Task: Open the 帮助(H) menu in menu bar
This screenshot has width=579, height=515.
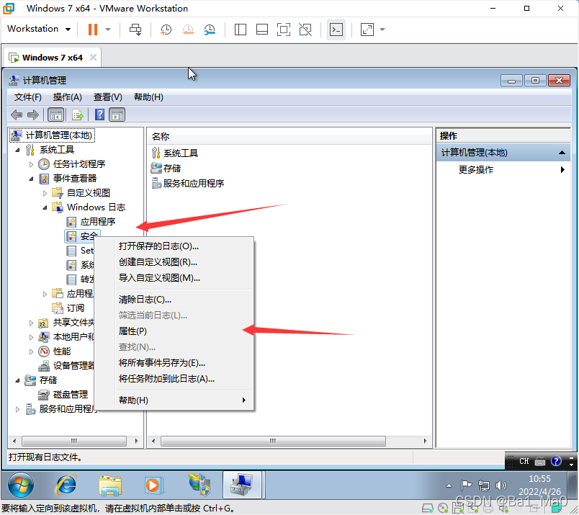Action: tap(148, 97)
